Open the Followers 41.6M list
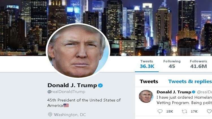The width and height of the screenshot is (212, 119). [x=198, y=64]
